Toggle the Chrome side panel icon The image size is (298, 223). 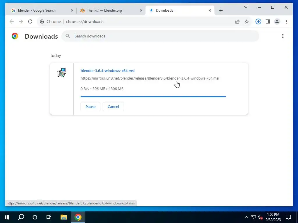click(x=268, y=21)
